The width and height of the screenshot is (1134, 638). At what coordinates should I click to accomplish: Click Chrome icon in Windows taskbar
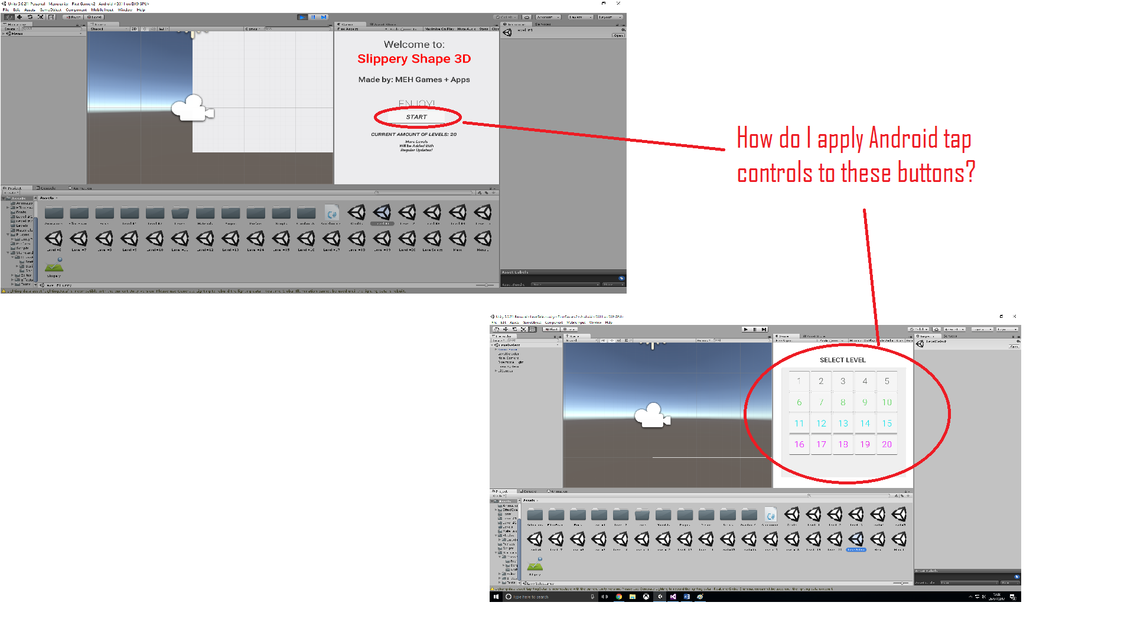(619, 597)
